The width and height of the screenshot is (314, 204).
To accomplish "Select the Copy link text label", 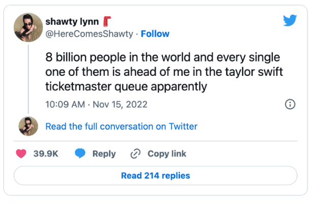I will click(166, 154).
